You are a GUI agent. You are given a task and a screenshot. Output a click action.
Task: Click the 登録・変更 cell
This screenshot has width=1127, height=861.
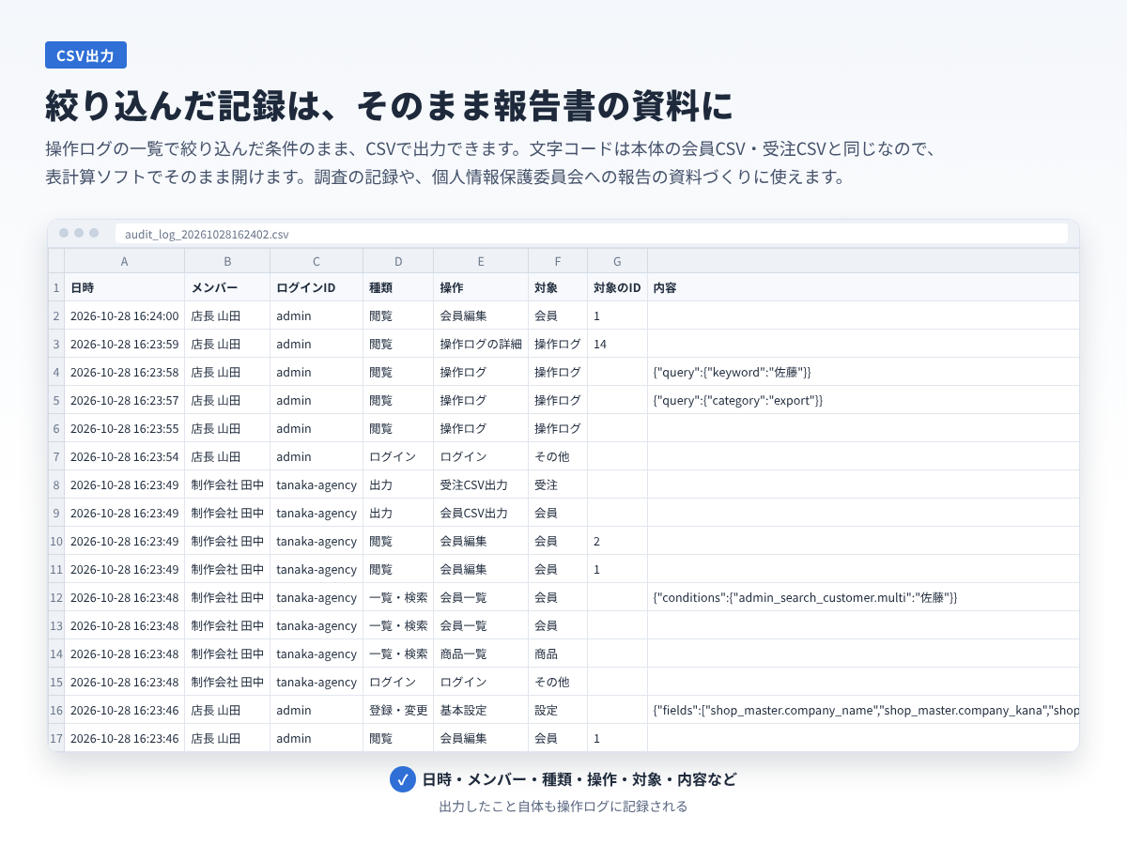point(398,710)
